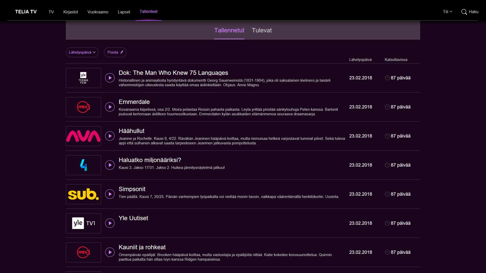Click the Simpsonit episode description text
This screenshot has height=273, width=486.
[229, 196]
